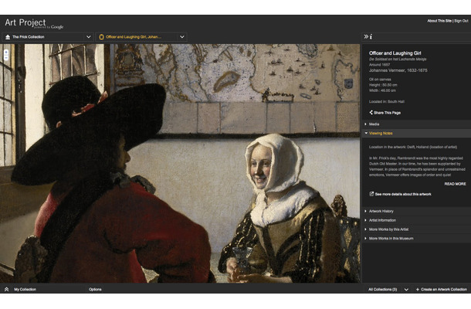471x309 pixels.
Task: Click the artist name 'Johannes Vermeer, 1632-1675'
Action: (398, 70)
